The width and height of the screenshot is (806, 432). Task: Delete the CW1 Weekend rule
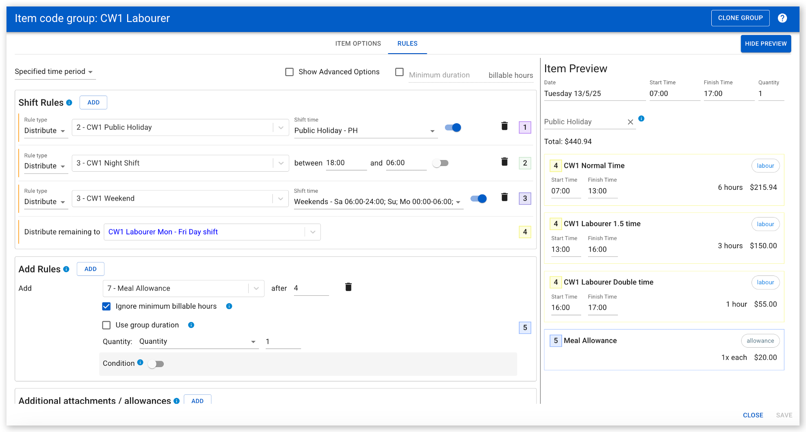click(x=504, y=197)
